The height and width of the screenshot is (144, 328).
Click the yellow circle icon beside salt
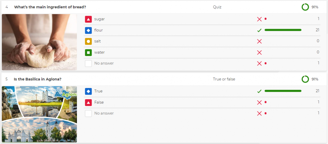pyautogui.click(x=88, y=41)
